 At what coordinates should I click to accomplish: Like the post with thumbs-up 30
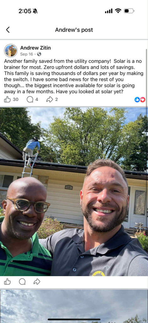11,99
